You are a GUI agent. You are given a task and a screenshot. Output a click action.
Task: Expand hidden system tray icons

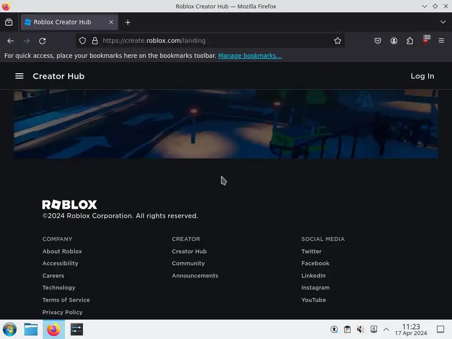tap(386, 329)
